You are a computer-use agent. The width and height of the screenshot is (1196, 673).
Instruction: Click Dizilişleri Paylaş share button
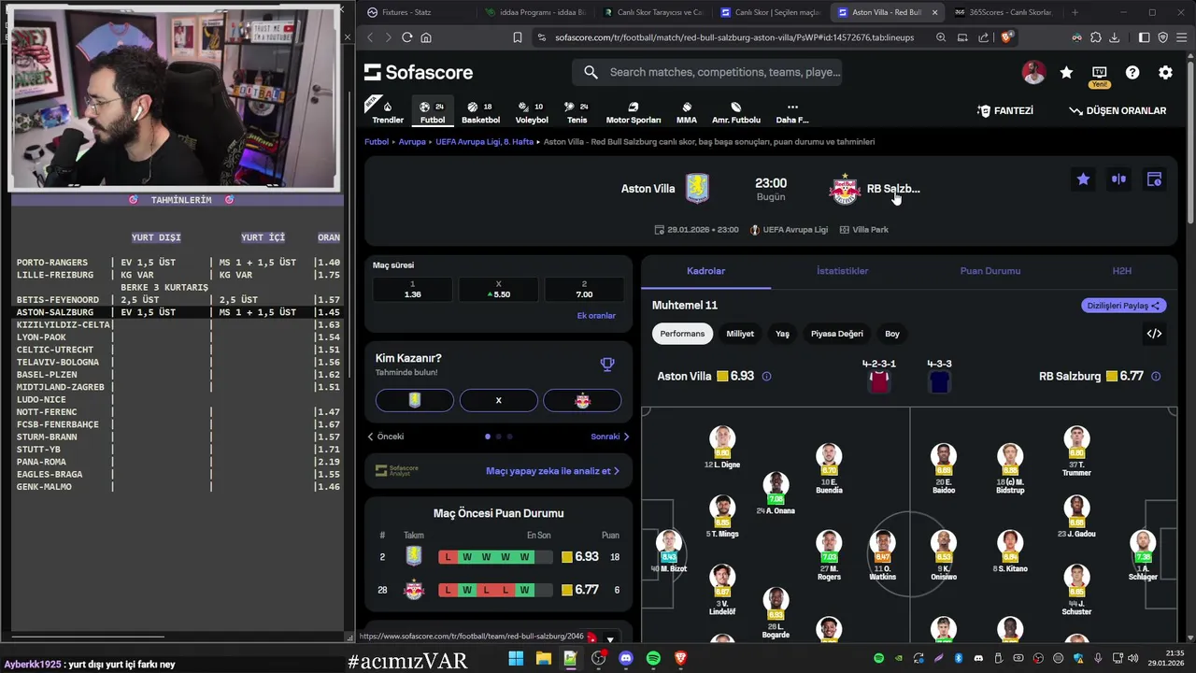pos(1123,306)
